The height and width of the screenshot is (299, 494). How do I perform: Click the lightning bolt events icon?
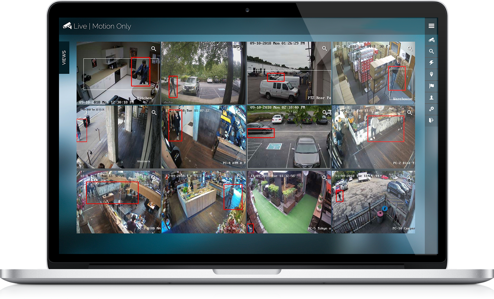pyautogui.click(x=432, y=63)
